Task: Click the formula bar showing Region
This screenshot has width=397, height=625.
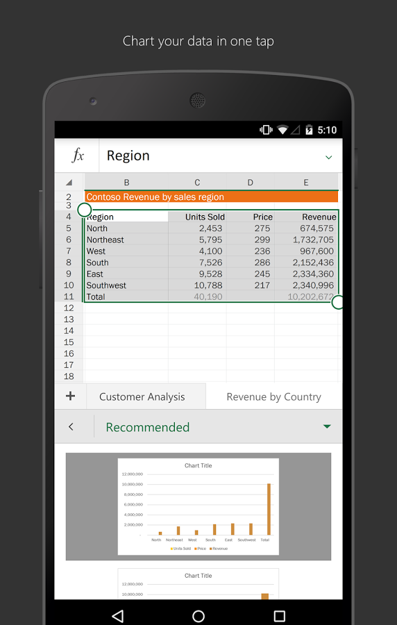Action: tap(220, 156)
